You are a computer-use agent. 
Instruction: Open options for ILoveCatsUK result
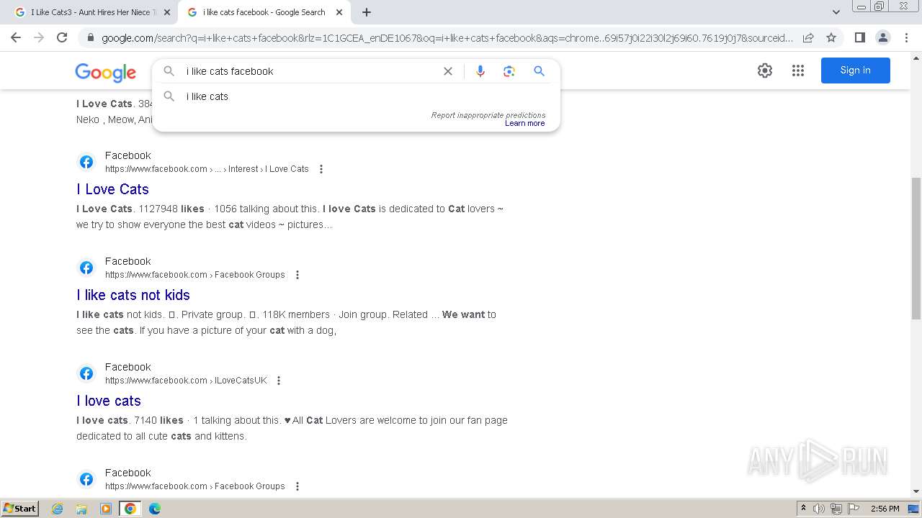point(279,381)
